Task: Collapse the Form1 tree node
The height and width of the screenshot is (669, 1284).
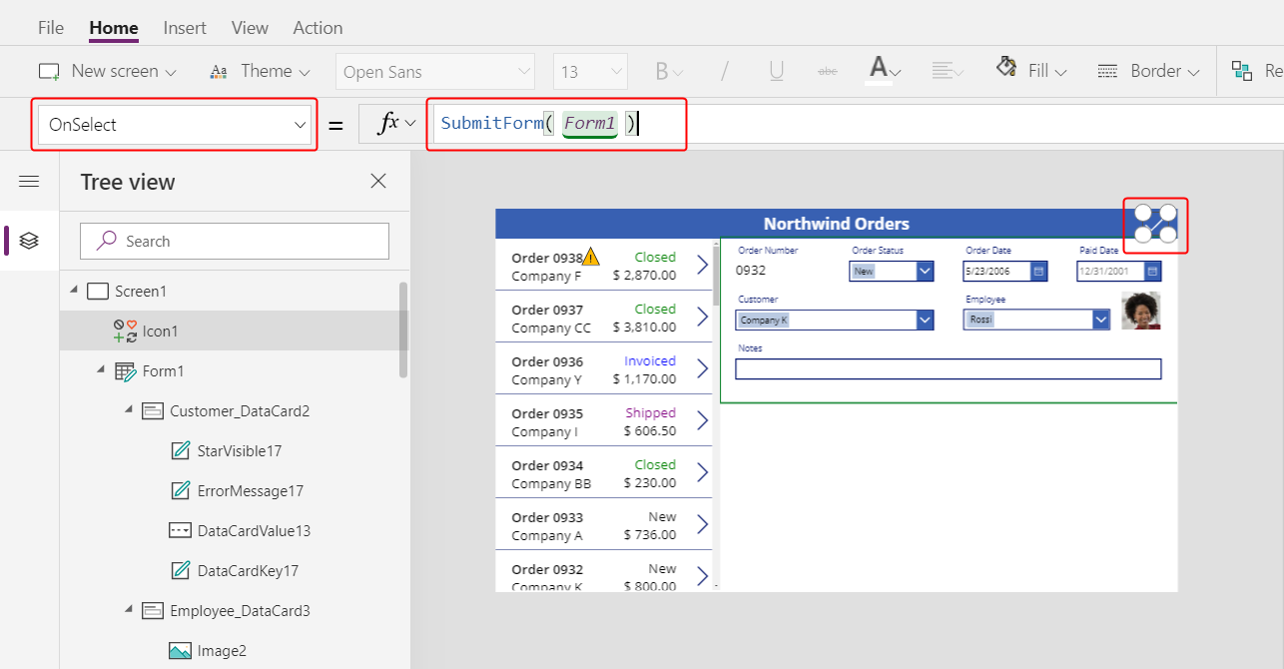Action: [101, 370]
